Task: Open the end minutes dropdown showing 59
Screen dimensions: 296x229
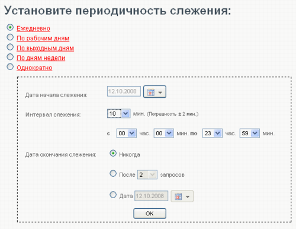Action: click(250, 133)
